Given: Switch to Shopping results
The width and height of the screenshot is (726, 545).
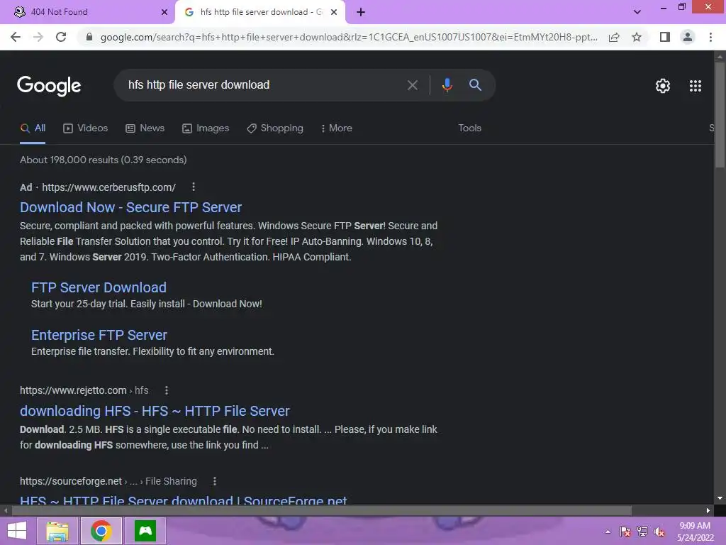Looking at the screenshot, I should coord(275,128).
